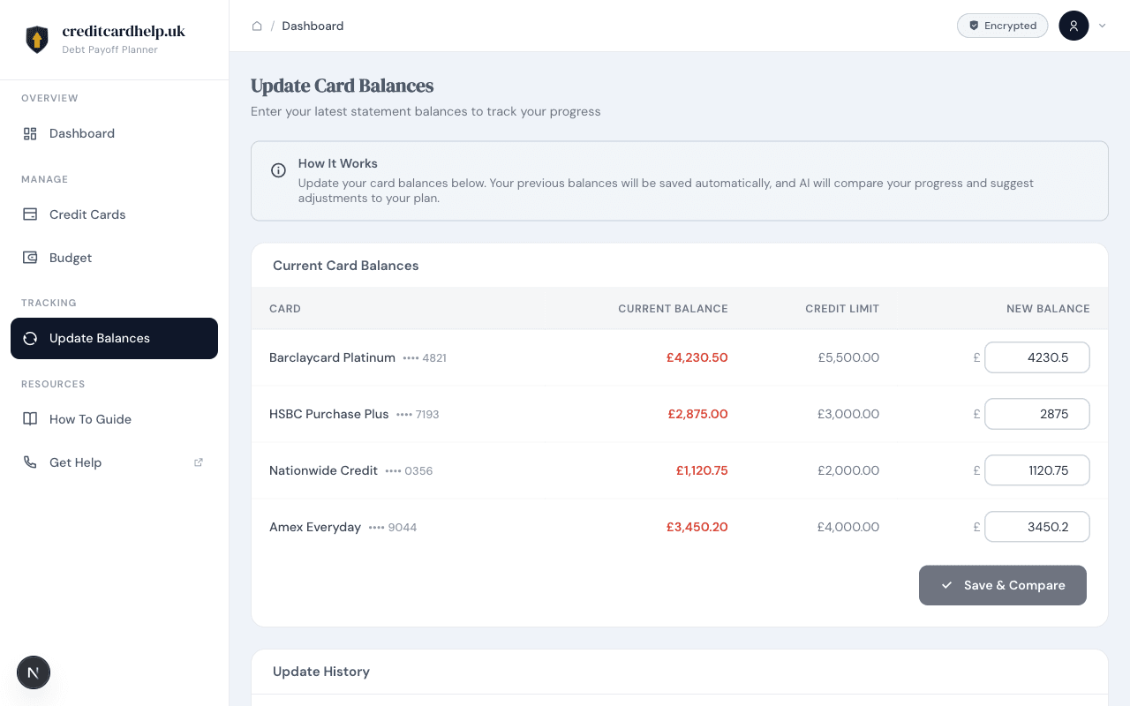Click the new balance field for Barclaycard Platinum
The height and width of the screenshot is (706, 1130).
click(1036, 357)
